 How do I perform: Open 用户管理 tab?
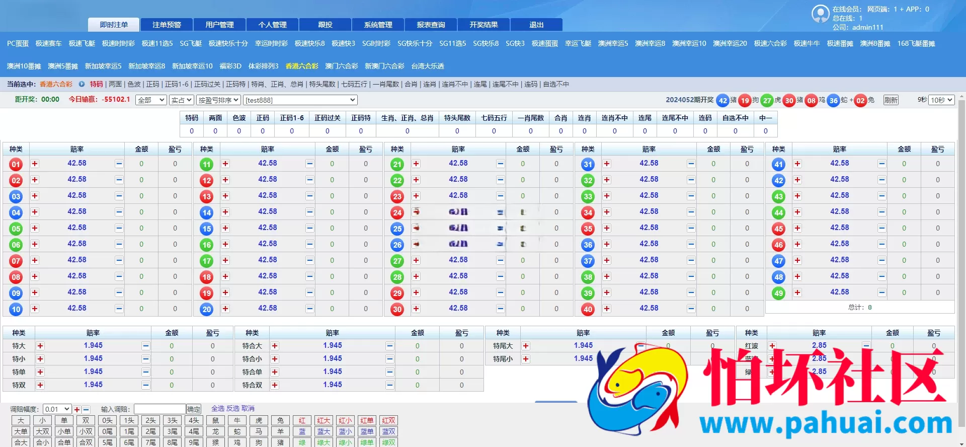click(x=220, y=25)
